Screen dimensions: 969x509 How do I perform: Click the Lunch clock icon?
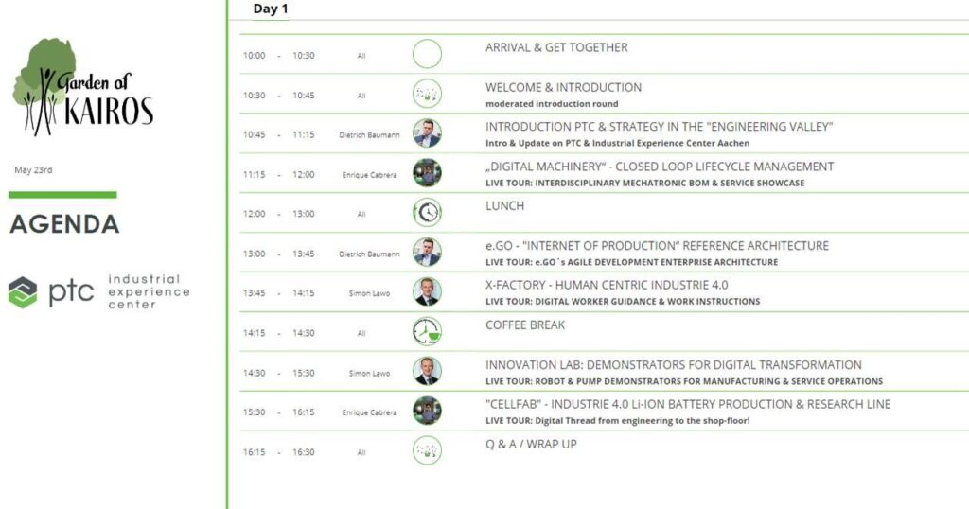point(427,213)
